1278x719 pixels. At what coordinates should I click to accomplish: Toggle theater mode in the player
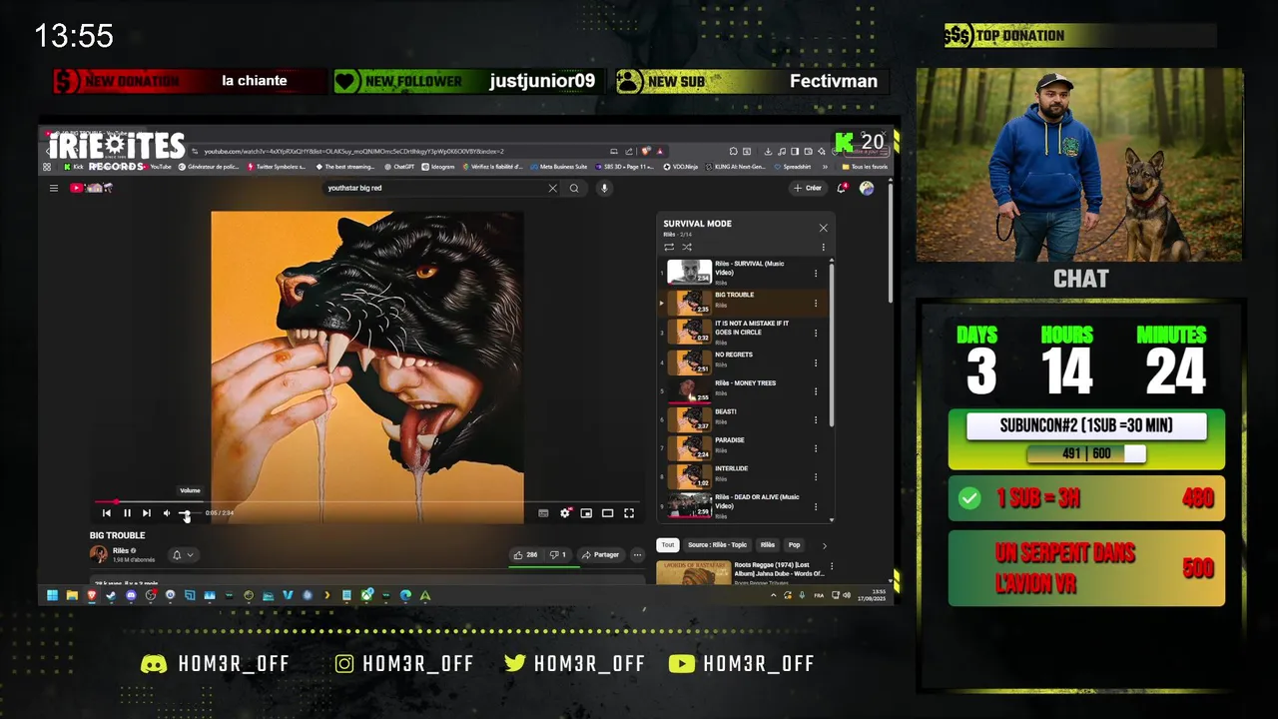607,513
